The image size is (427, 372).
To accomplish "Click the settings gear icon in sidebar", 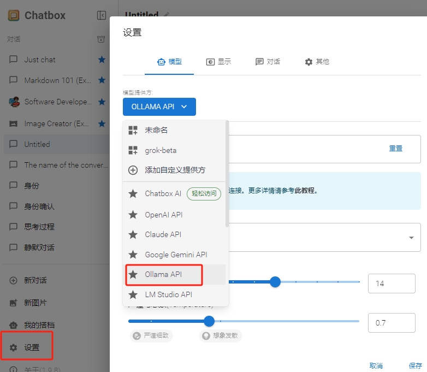I will [13, 347].
